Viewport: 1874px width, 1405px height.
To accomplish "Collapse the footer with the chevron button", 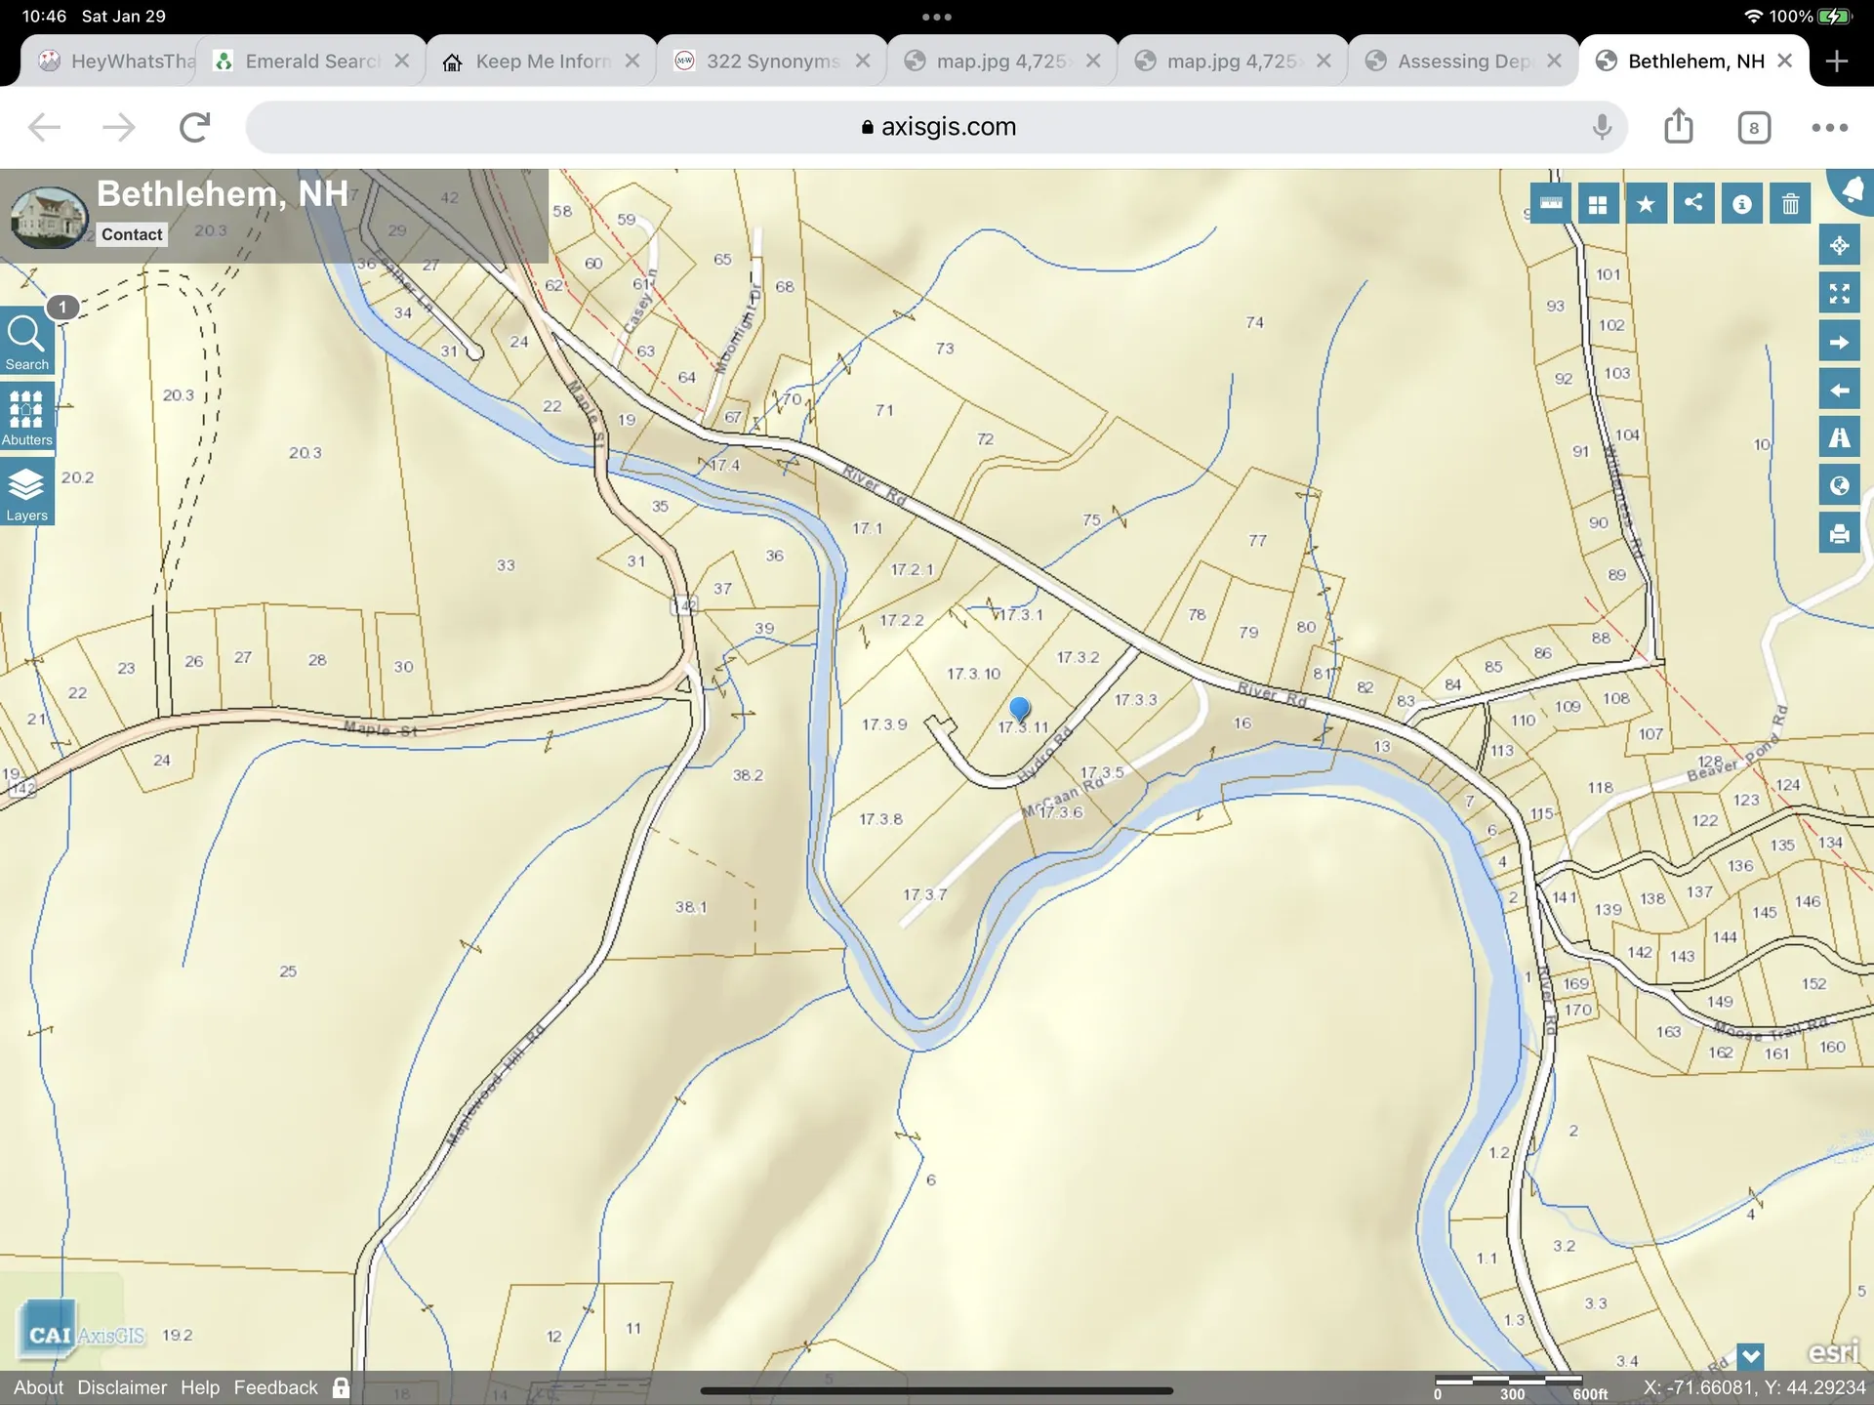I will click(x=1751, y=1356).
